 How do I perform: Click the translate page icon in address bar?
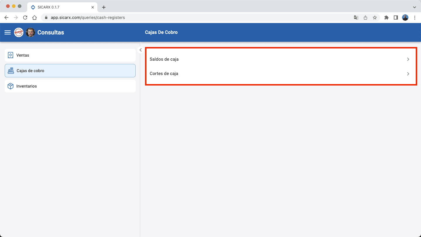[356, 18]
